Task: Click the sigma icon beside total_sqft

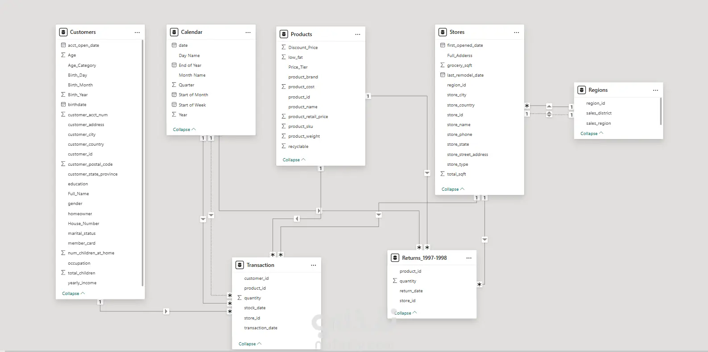Action: tap(443, 174)
